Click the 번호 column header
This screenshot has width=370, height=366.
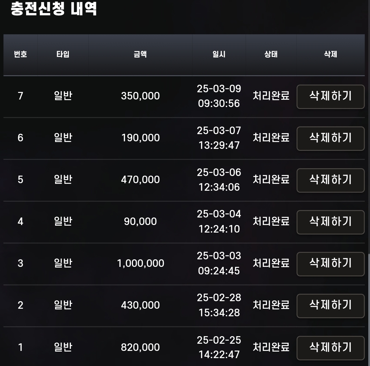[21, 55]
